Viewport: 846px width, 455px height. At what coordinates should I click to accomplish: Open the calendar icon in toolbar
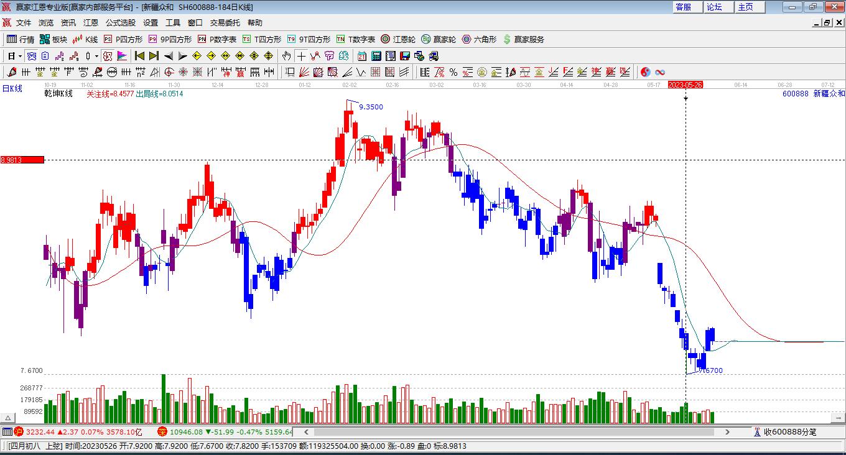pyautogui.click(x=362, y=56)
